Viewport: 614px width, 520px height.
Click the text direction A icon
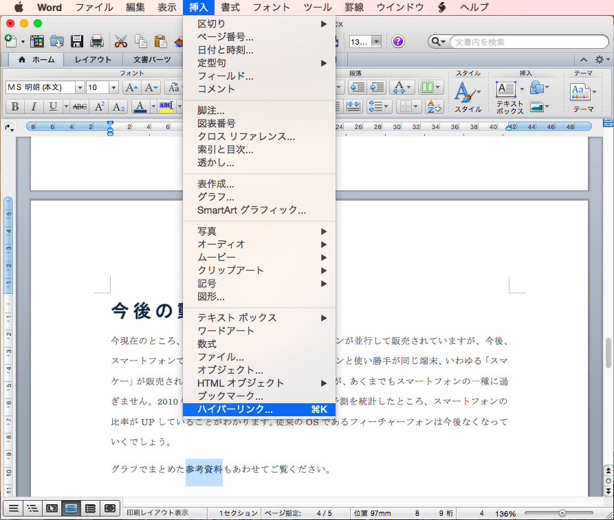[399, 87]
